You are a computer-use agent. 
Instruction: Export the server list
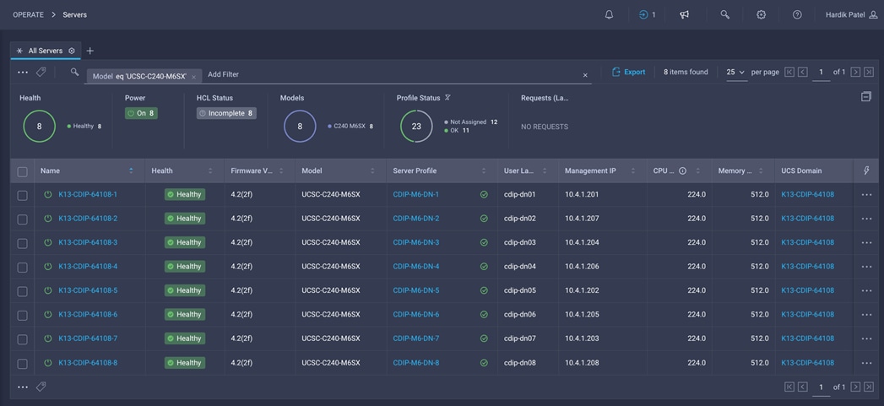628,73
